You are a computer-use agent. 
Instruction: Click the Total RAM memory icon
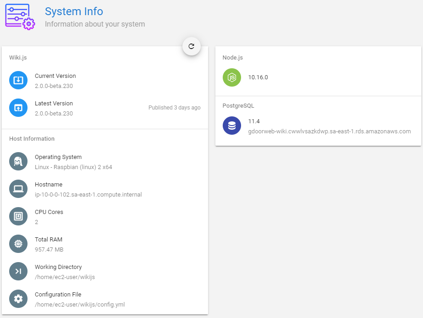tap(18, 244)
